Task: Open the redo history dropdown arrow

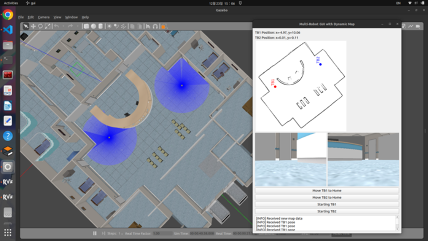Action: (78, 27)
